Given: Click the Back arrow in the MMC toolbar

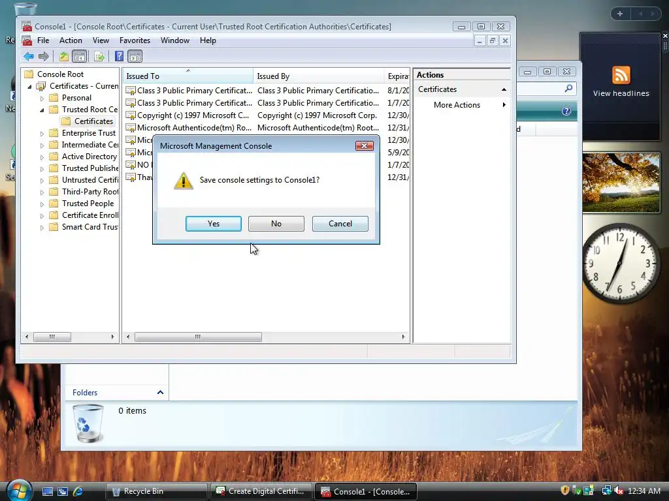Looking at the screenshot, I should (29, 56).
